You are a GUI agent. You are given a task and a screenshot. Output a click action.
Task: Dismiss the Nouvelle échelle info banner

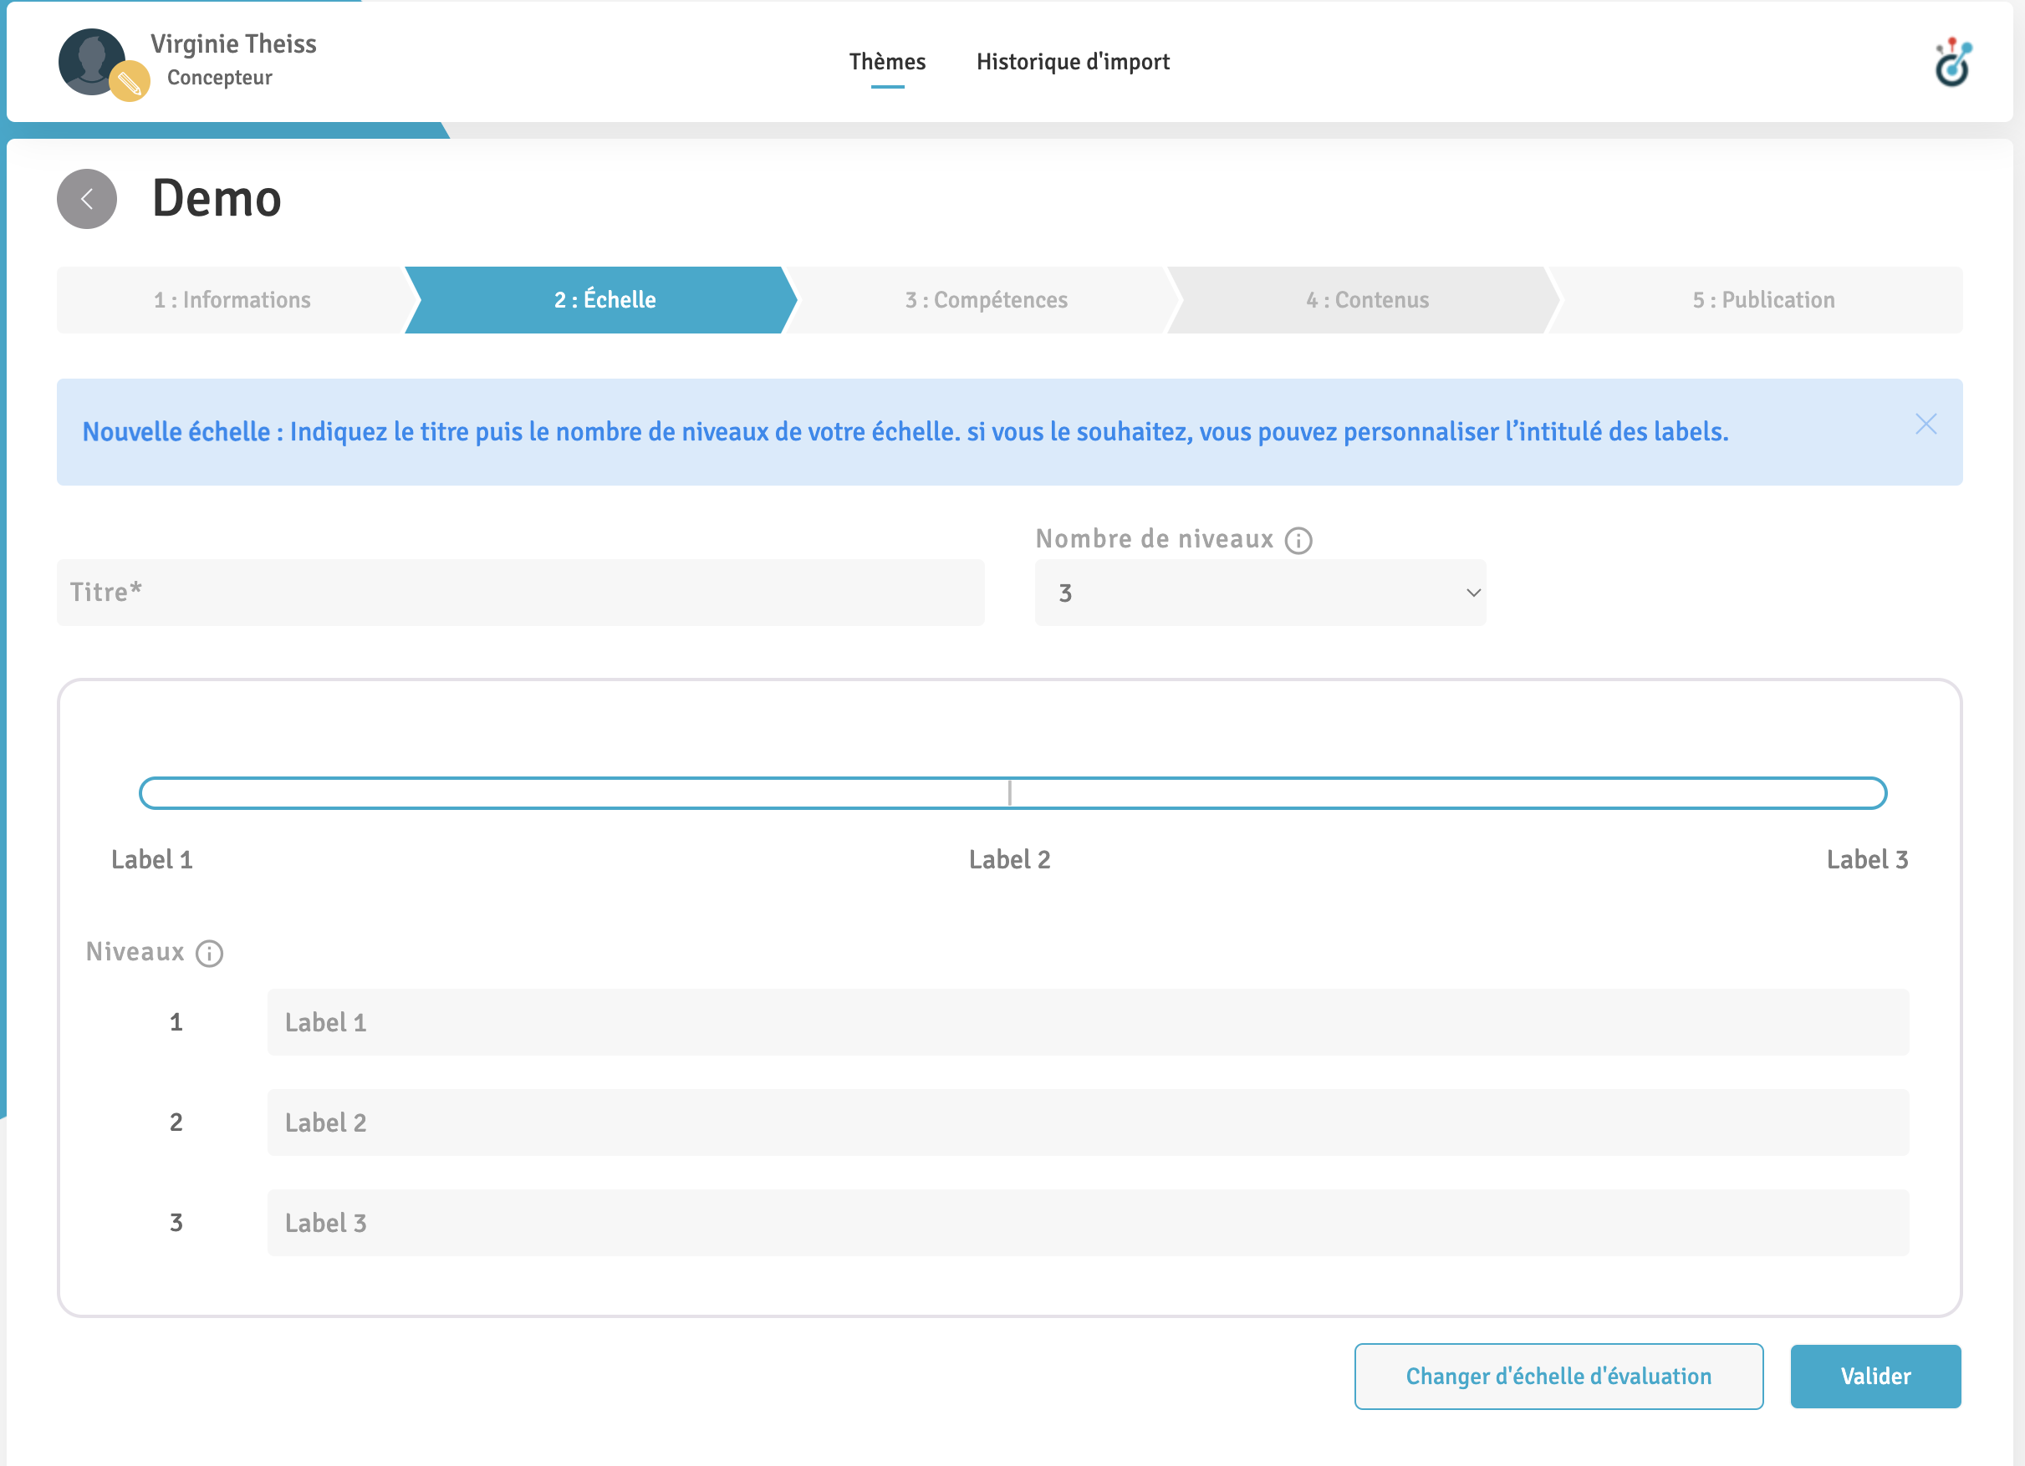[x=1925, y=424]
